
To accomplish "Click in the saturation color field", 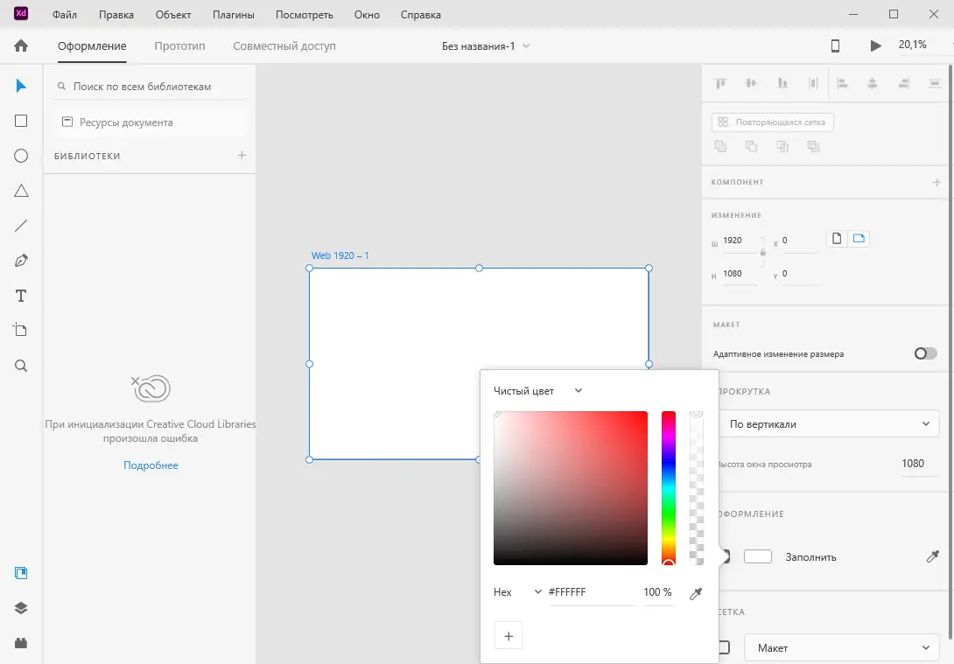I will [570, 487].
